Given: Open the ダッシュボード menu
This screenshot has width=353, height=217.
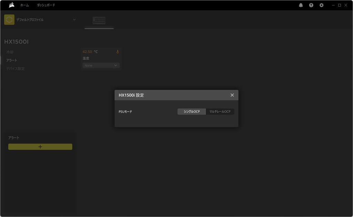Looking at the screenshot, I should point(46,5).
